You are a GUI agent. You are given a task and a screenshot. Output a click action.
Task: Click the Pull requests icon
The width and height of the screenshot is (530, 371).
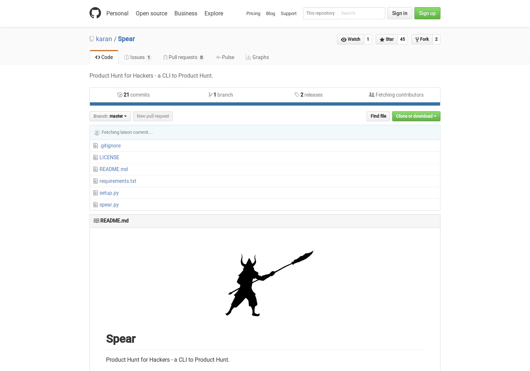coord(165,57)
